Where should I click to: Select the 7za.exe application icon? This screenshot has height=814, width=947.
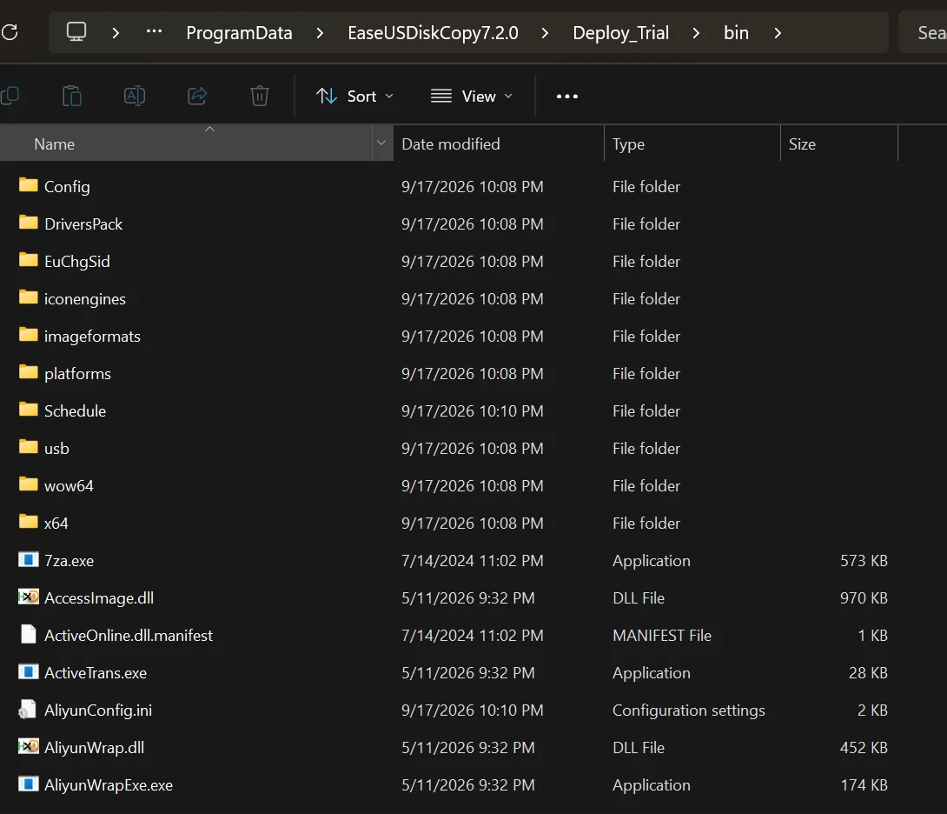(29, 560)
